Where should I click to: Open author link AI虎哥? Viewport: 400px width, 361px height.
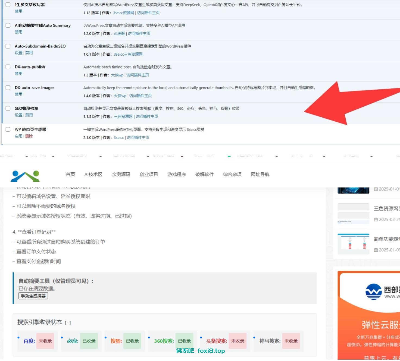119,34
